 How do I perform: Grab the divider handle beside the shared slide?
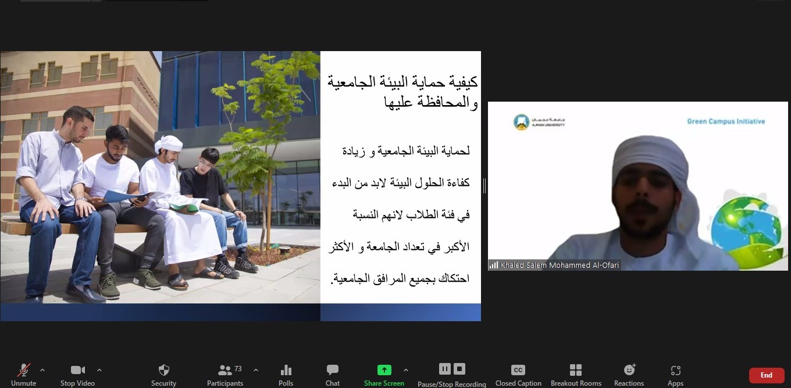pyautogui.click(x=484, y=186)
